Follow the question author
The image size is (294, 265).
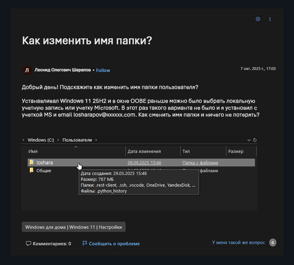coord(103,70)
